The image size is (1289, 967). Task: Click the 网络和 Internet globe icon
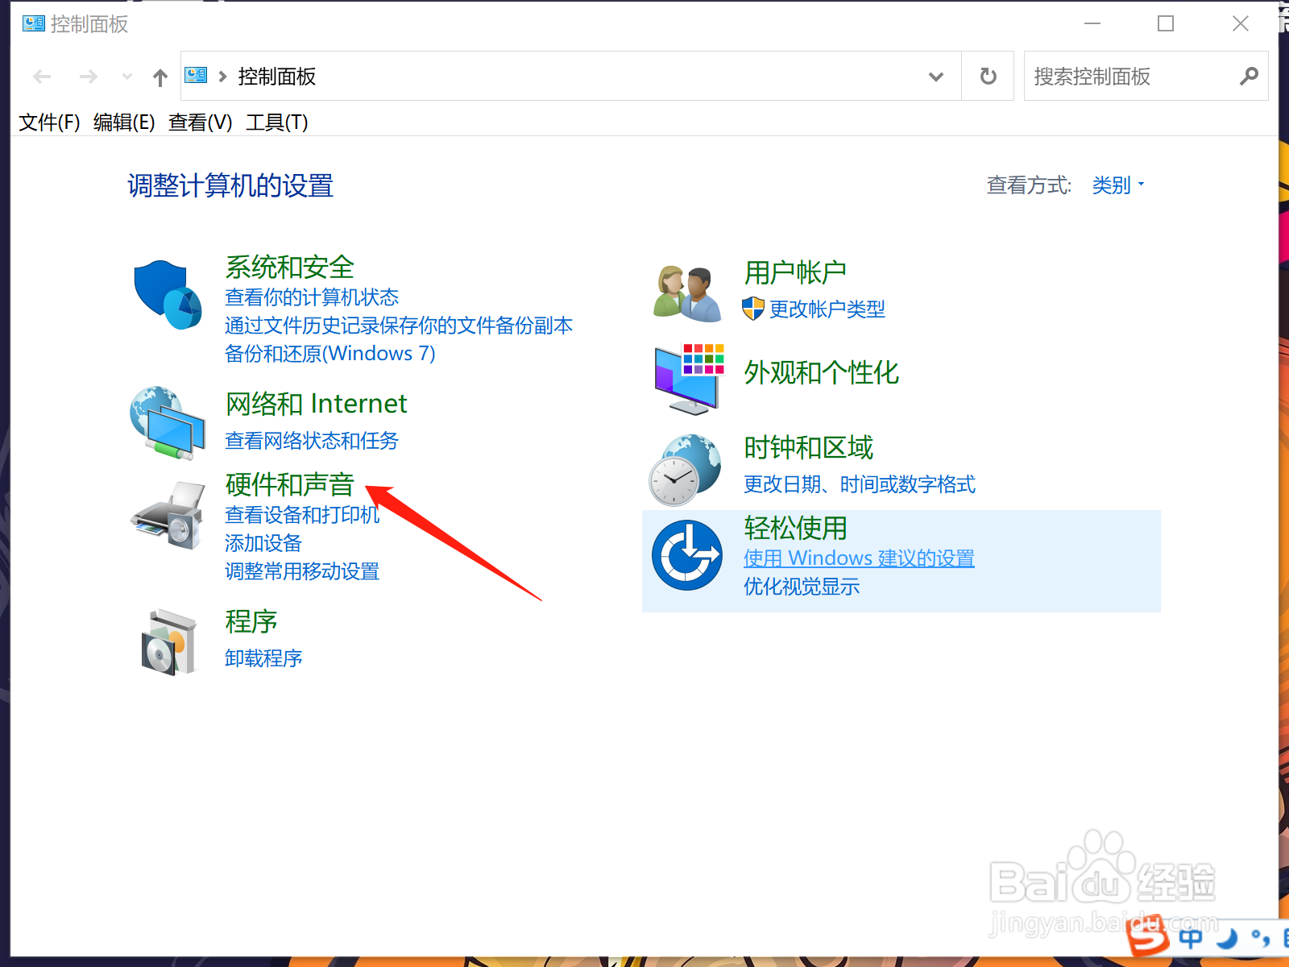(x=166, y=422)
